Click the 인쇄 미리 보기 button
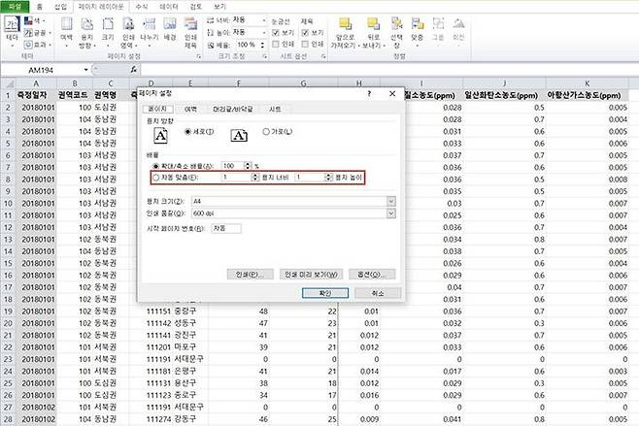This screenshot has height=426, width=639. point(310,274)
